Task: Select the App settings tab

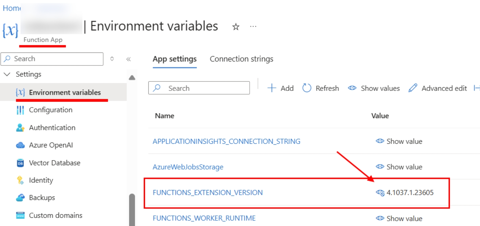Action: click(x=174, y=59)
